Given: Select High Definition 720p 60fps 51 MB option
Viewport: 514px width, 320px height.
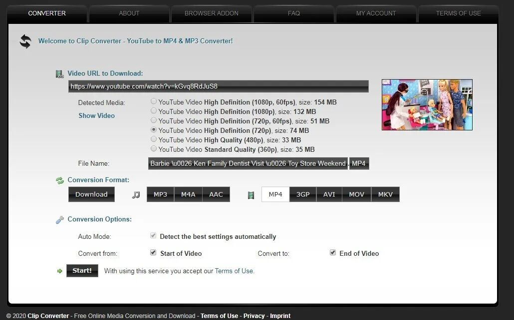Looking at the screenshot, I should (153, 120).
